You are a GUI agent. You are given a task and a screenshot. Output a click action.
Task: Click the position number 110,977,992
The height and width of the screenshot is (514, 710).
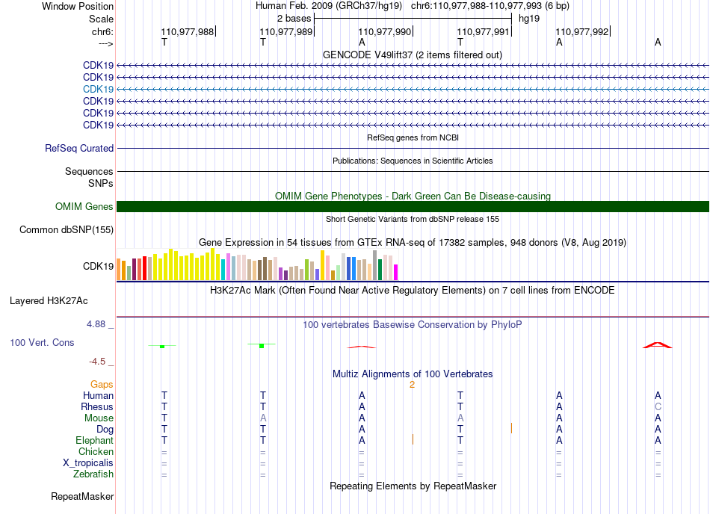pos(582,31)
